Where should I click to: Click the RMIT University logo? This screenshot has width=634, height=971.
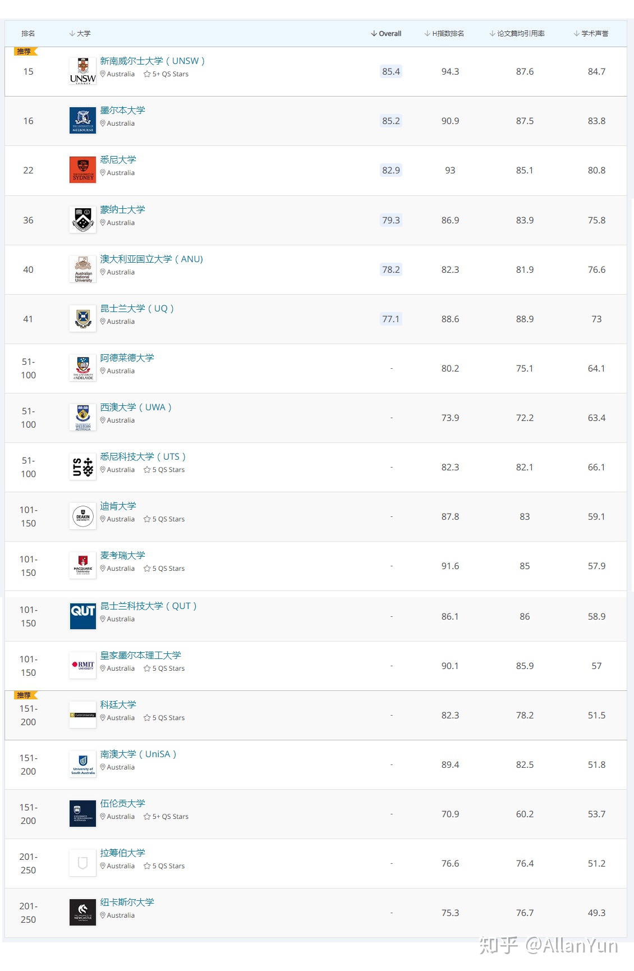(x=83, y=666)
